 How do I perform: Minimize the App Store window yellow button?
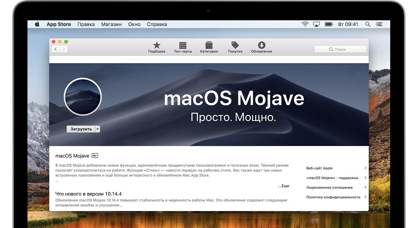click(x=60, y=42)
